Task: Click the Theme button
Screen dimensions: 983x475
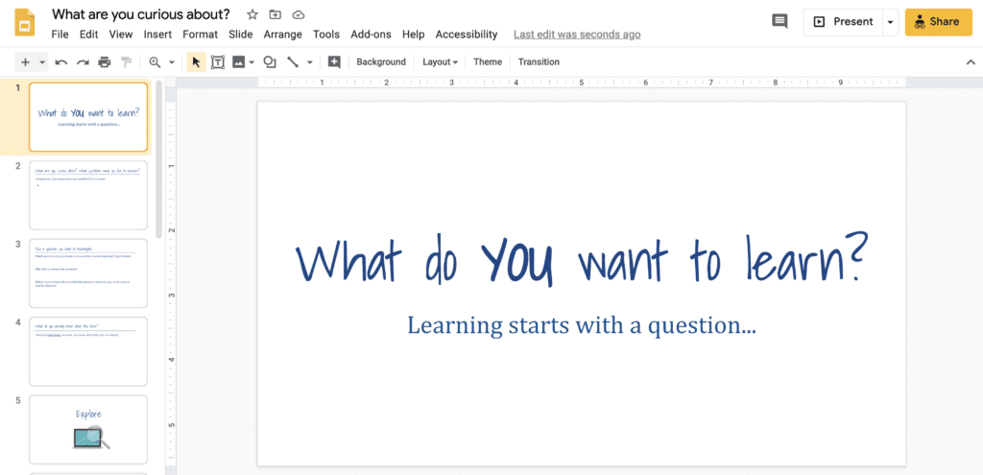Action: click(488, 62)
